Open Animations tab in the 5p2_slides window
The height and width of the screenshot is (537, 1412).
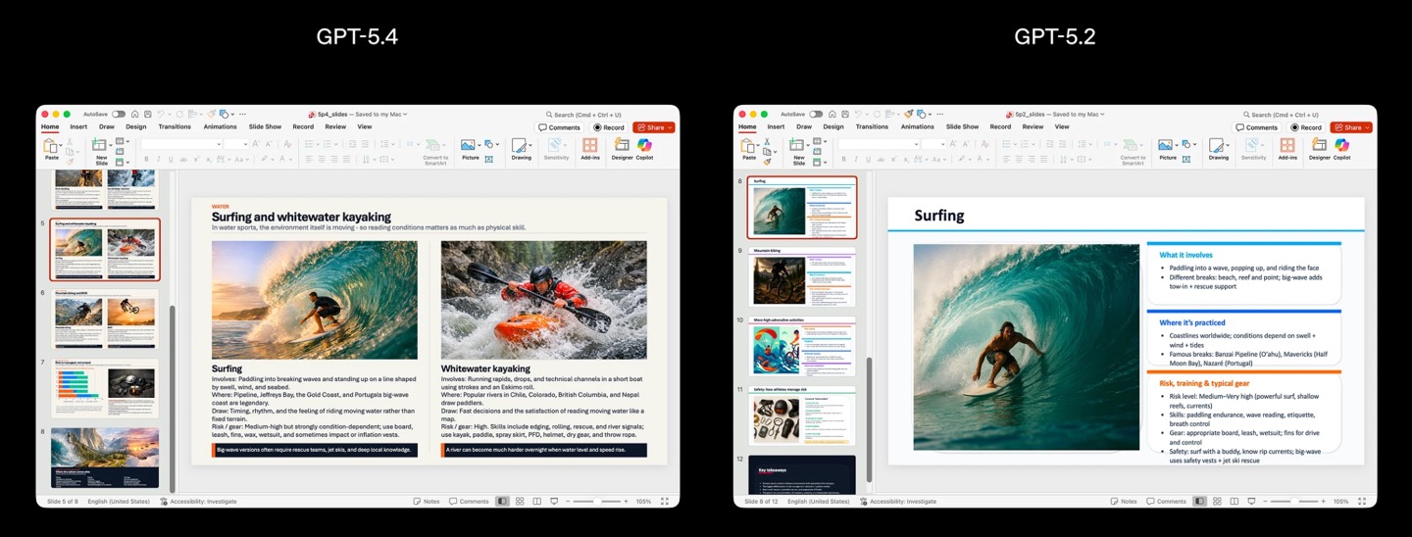918,126
